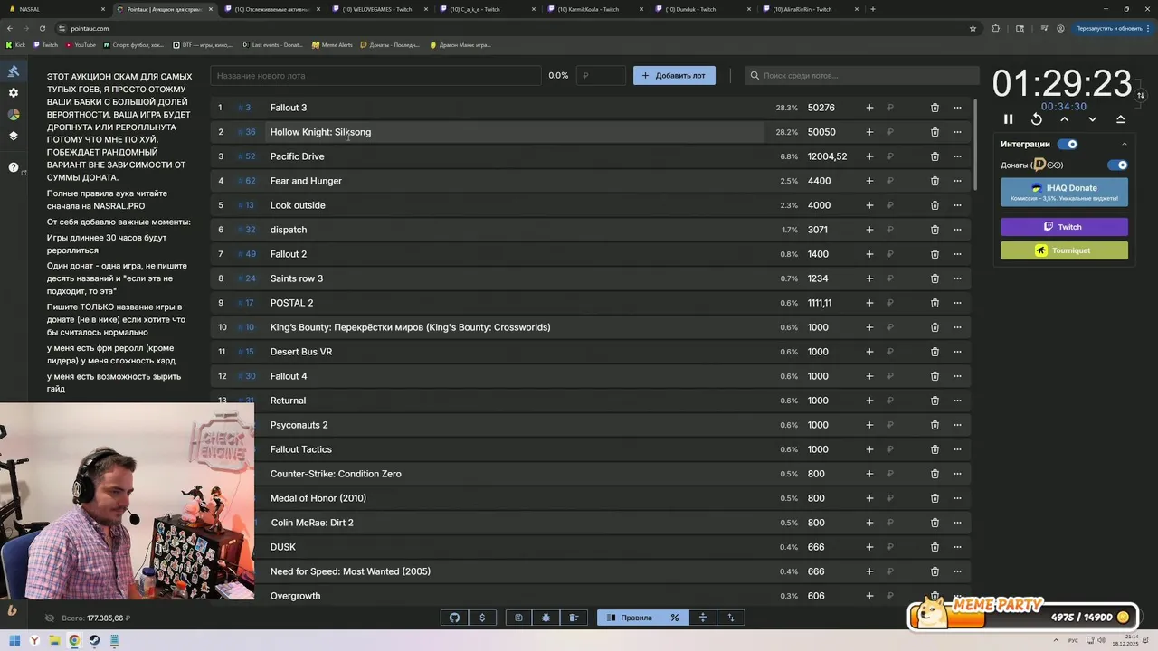The image size is (1158, 651).
Task: Add amount to the dispatch lot
Action: click(x=869, y=230)
